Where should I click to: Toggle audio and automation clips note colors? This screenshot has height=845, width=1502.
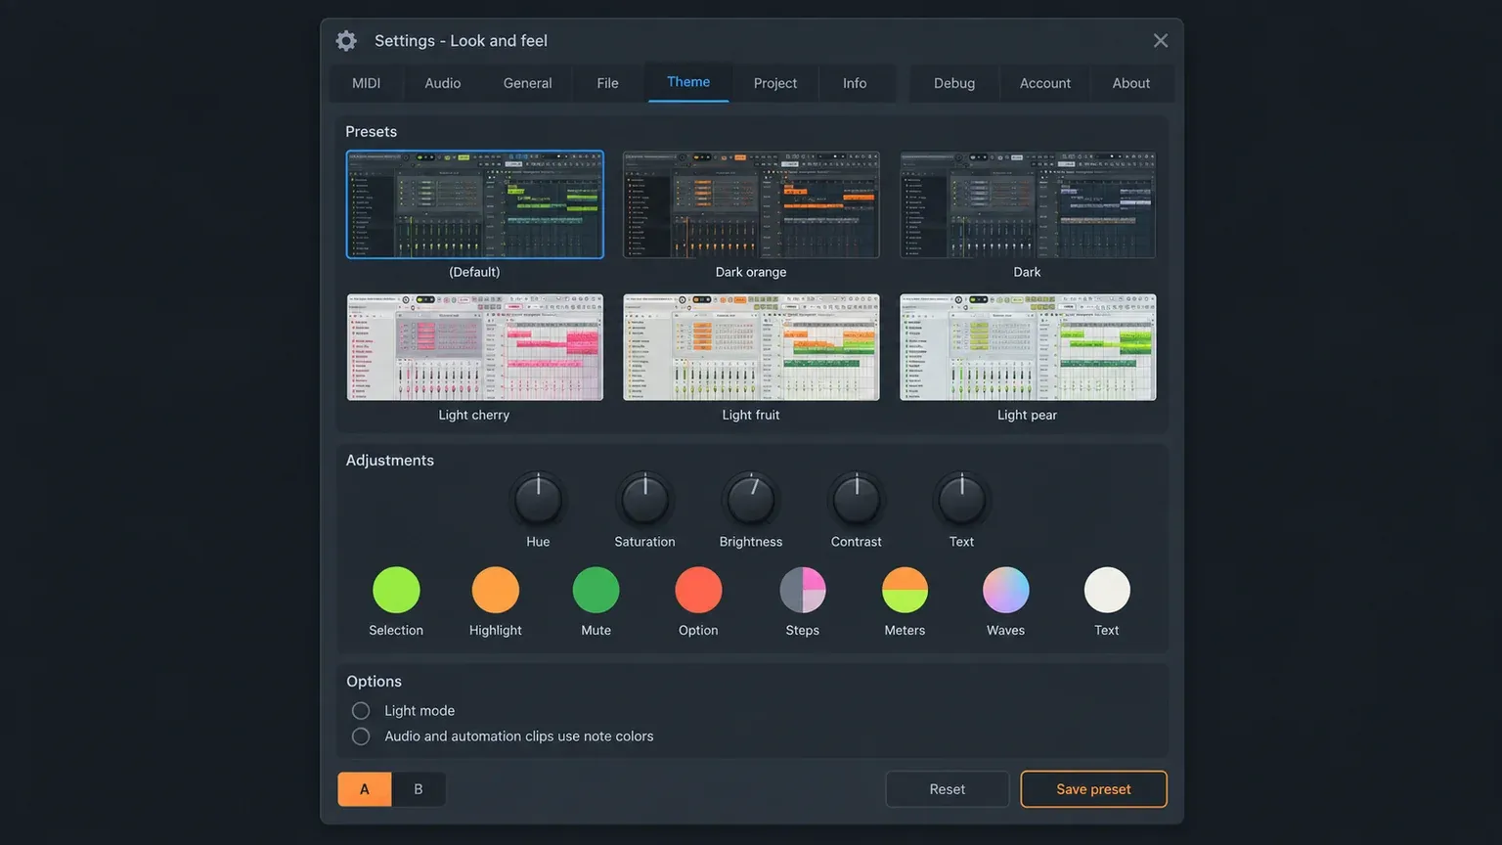pyautogui.click(x=361, y=736)
